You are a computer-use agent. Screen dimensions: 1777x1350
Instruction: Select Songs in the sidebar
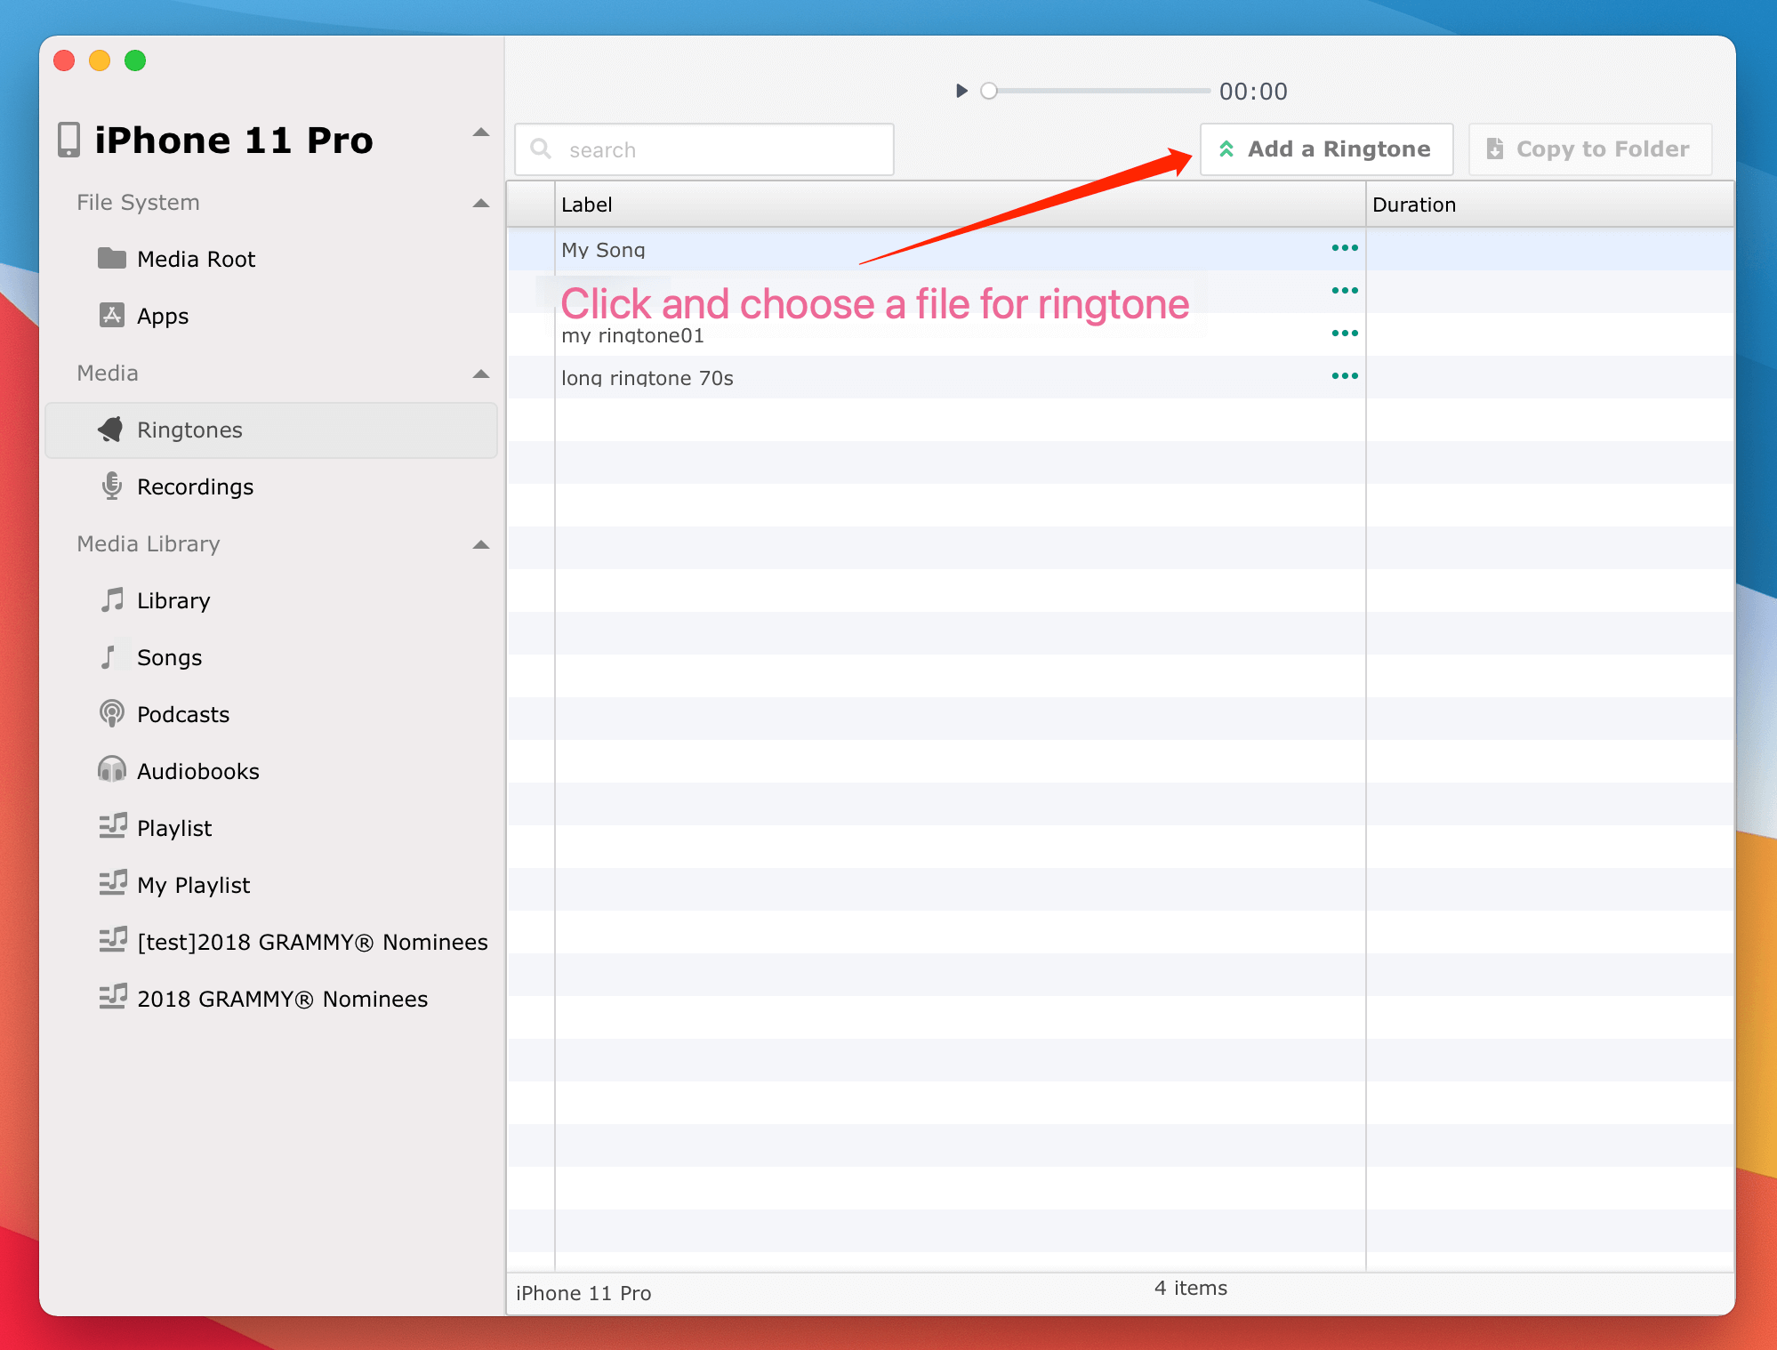point(271,657)
